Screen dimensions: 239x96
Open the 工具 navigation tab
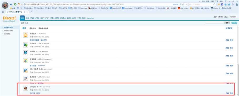click(79, 18)
